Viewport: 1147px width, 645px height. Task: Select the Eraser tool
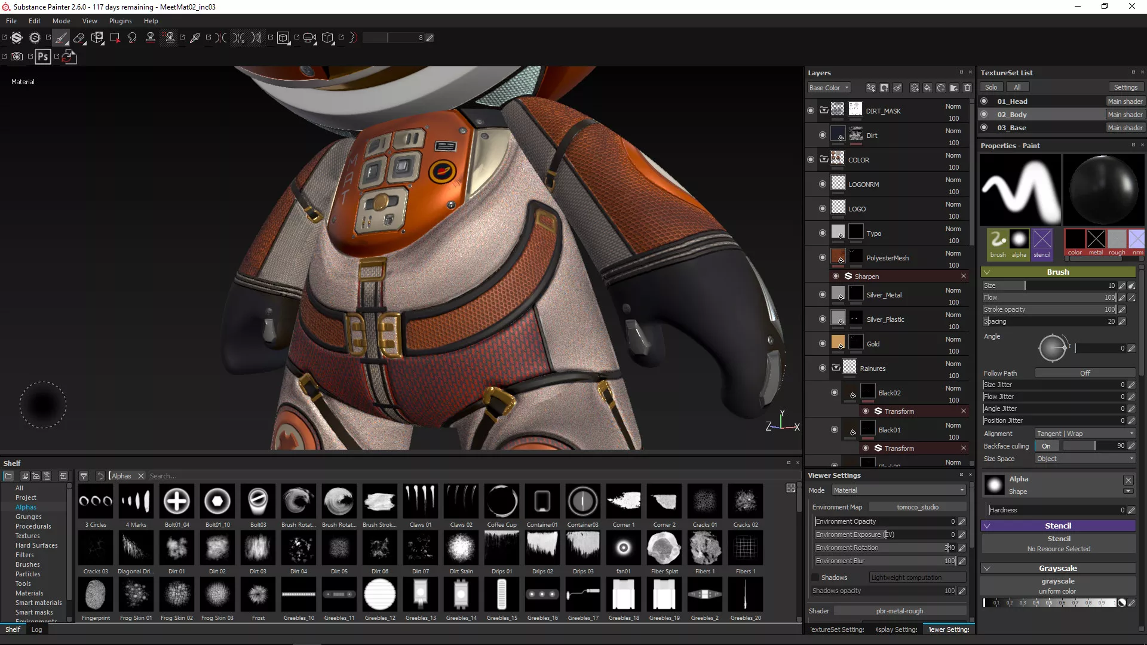coord(79,38)
